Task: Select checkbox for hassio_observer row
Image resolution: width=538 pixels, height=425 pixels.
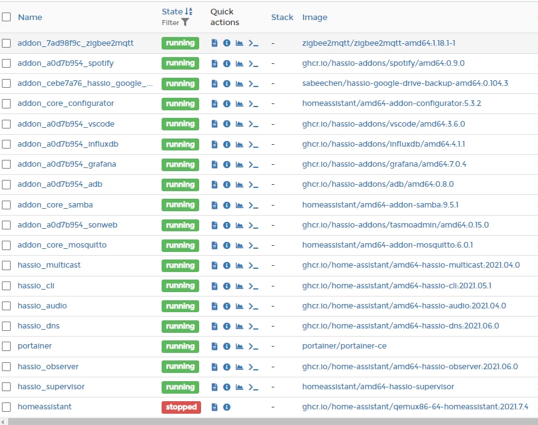Action: point(6,367)
